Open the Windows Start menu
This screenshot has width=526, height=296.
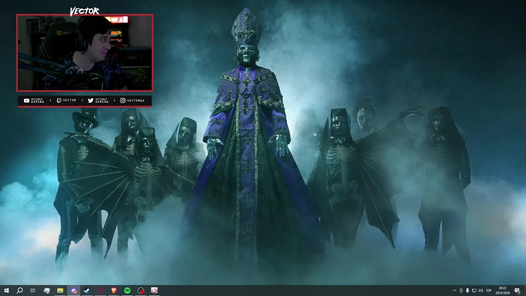tap(6, 290)
